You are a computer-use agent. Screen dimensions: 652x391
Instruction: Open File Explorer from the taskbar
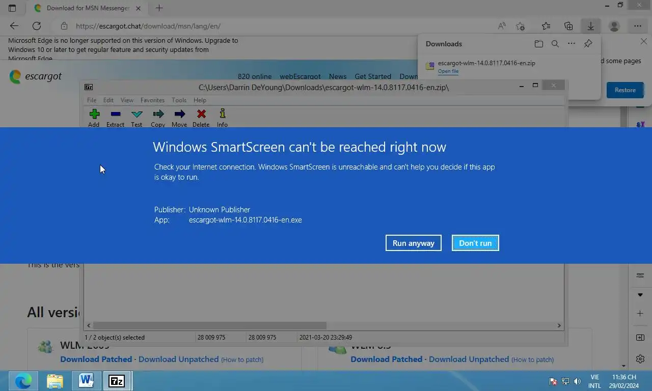coord(55,381)
